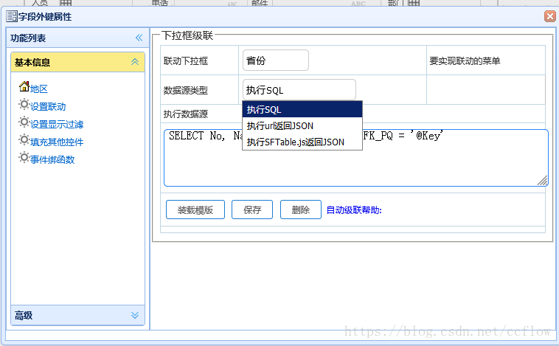This screenshot has height=346, width=559.
Task: Open the 设置联动 link
Action: [x=48, y=107]
